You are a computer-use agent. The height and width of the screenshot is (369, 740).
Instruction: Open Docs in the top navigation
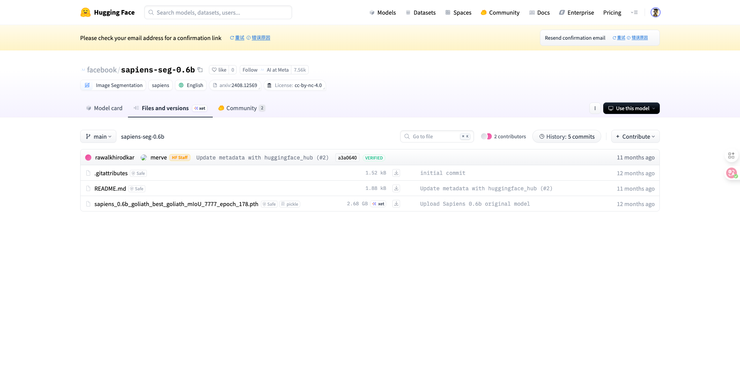[x=540, y=12]
